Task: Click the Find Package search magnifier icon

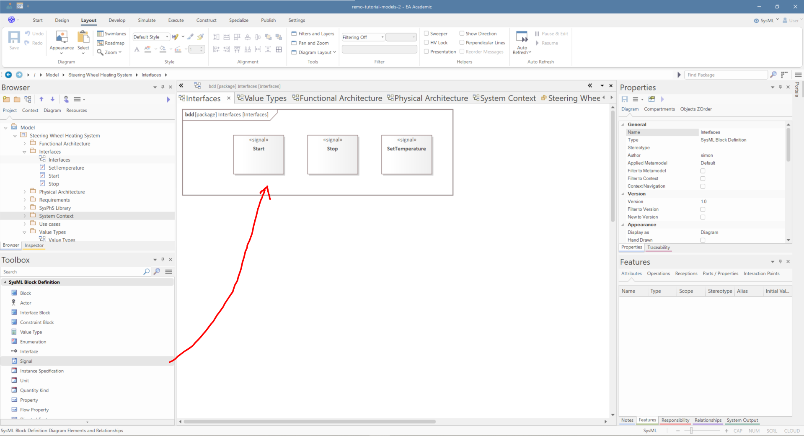Action: pos(773,75)
